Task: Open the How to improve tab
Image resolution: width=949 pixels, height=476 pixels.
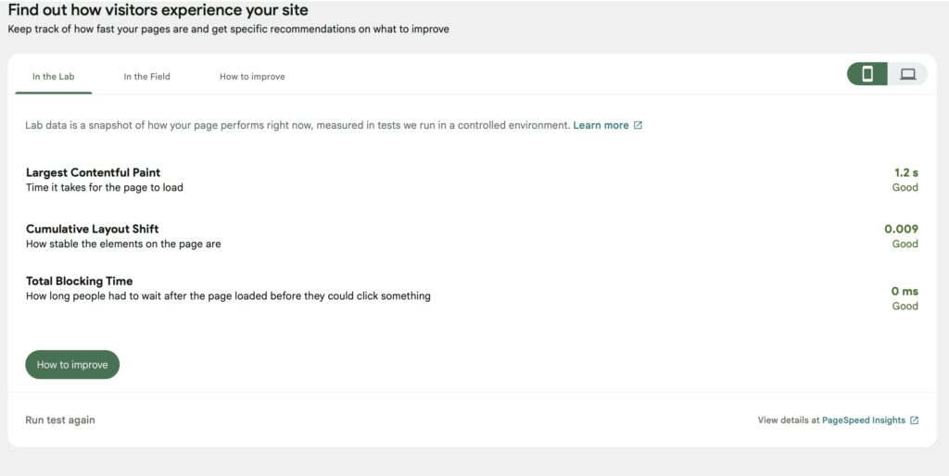Action: (x=252, y=77)
